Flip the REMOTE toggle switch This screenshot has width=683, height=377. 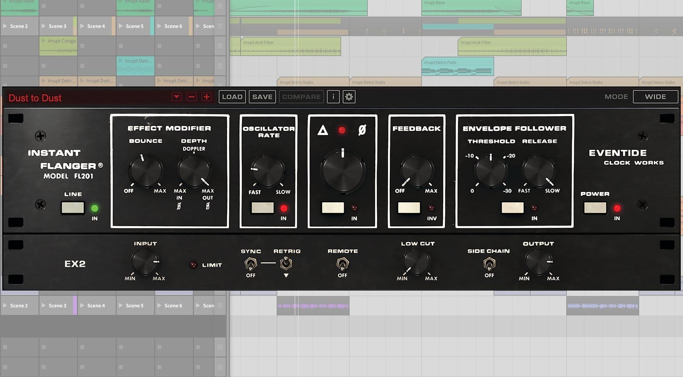(342, 265)
